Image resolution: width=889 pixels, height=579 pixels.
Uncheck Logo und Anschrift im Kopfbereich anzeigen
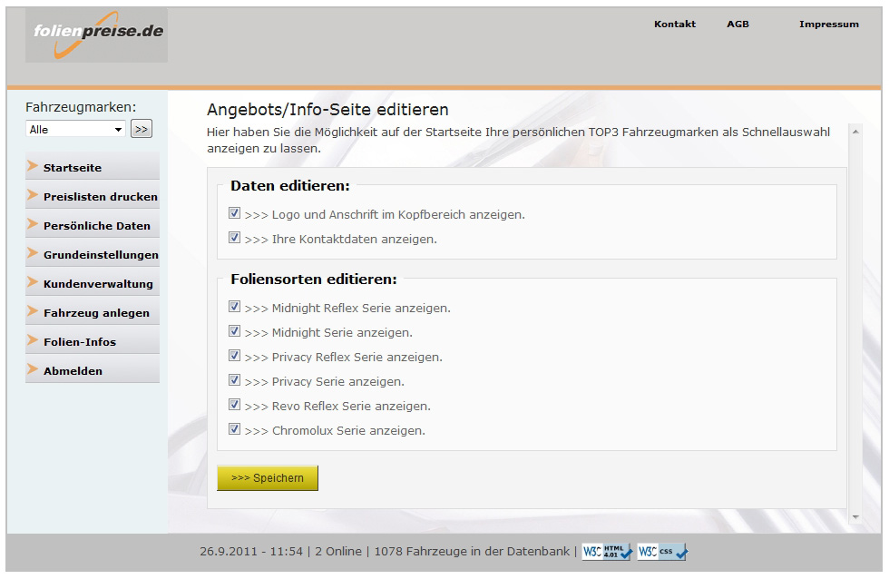point(234,213)
